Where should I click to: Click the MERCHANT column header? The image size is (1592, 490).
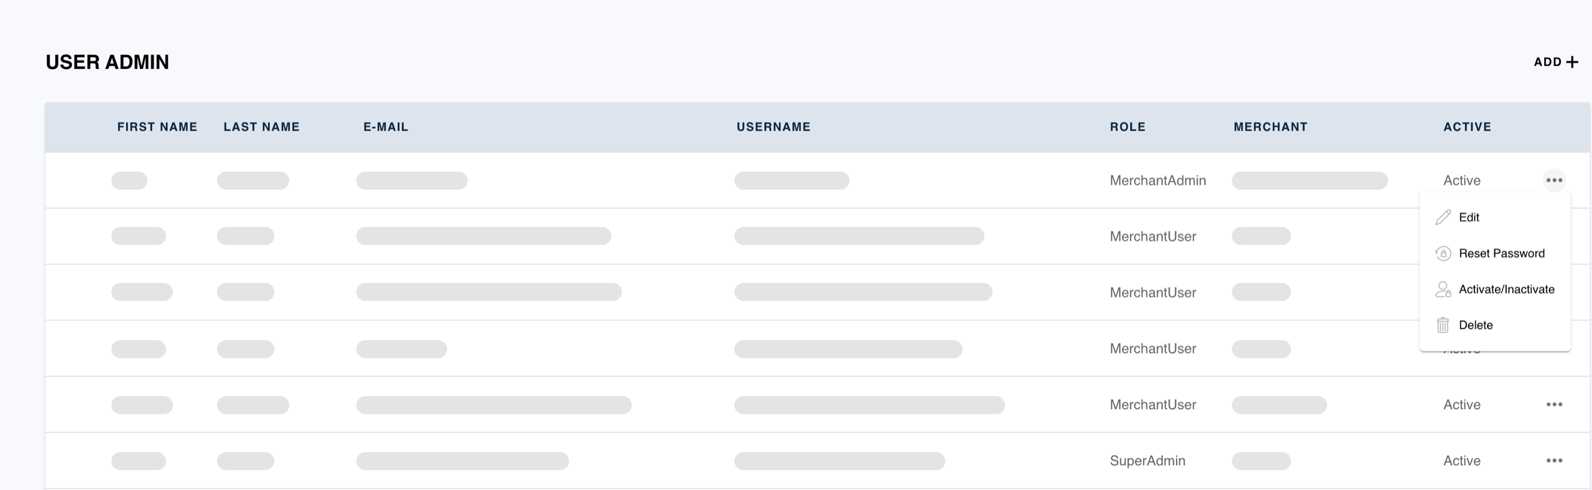tap(1270, 127)
